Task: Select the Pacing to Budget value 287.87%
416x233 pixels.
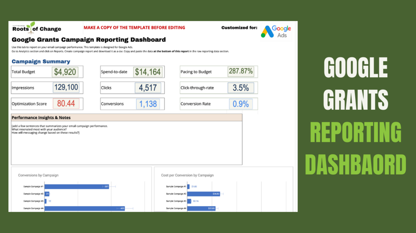Action: pyautogui.click(x=240, y=71)
